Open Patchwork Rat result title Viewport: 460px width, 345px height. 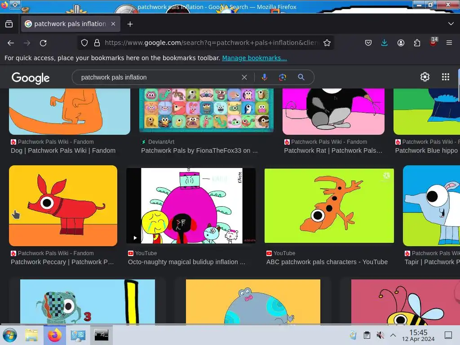pyautogui.click(x=333, y=150)
